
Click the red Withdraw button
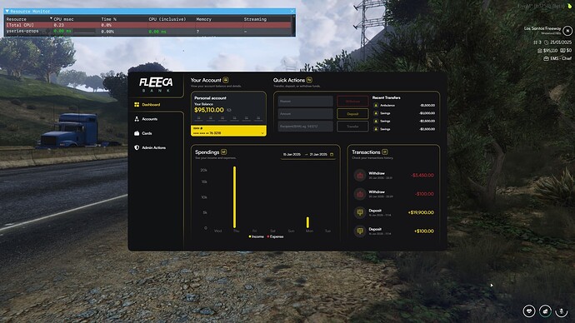tap(352, 101)
